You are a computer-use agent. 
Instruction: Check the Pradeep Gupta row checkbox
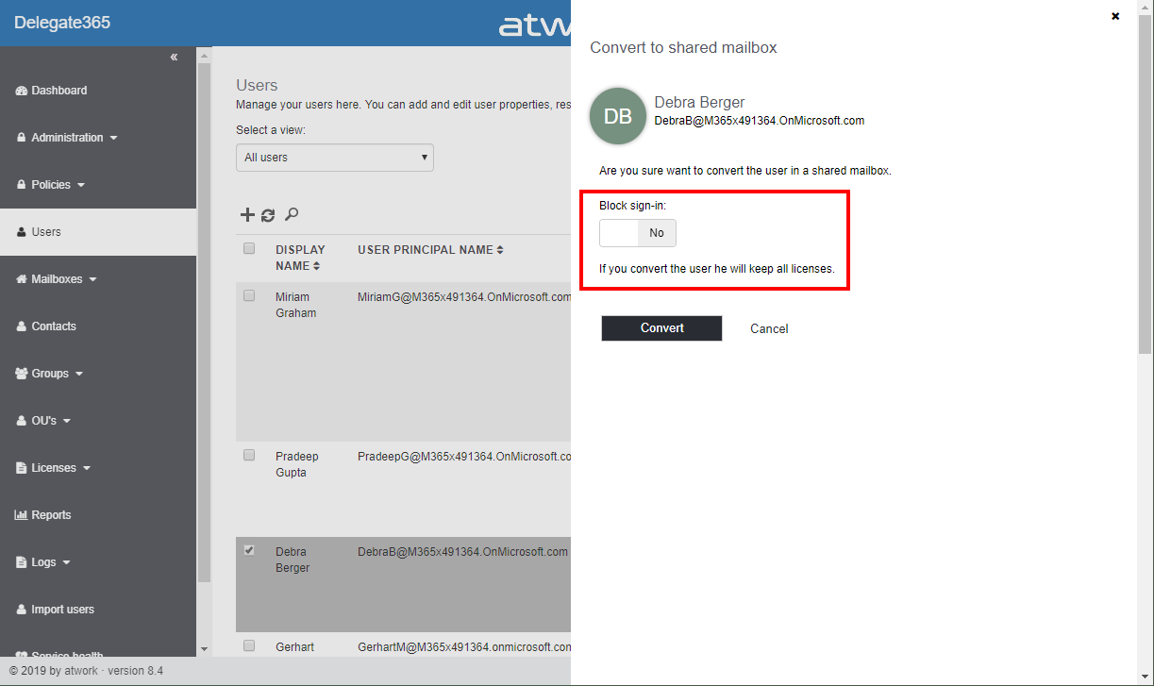249,455
